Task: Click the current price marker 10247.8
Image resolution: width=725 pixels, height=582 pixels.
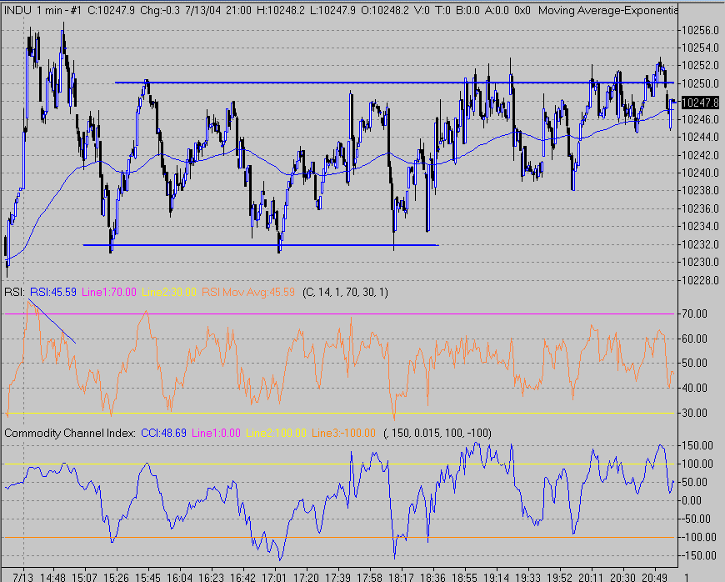Action: click(698, 103)
